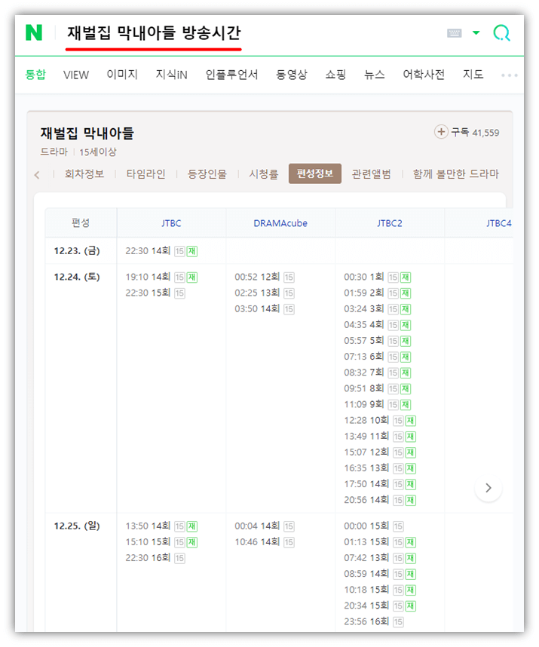Click the subscriber count 41,559
Image resolution: width=539 pixels, height=647 pixels.
tap(485, 133)
